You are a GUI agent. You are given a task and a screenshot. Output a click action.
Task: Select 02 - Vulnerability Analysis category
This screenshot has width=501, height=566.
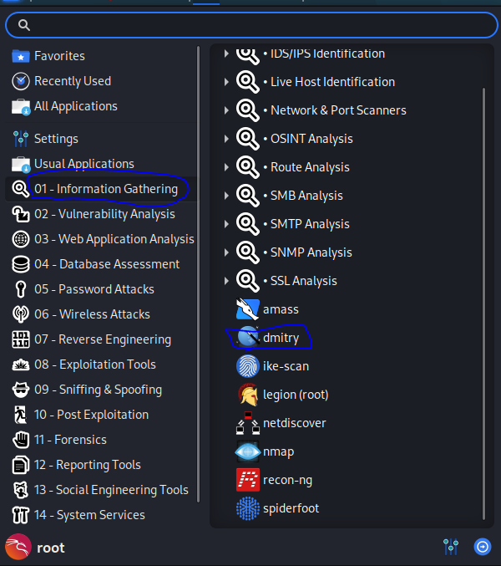101,214
